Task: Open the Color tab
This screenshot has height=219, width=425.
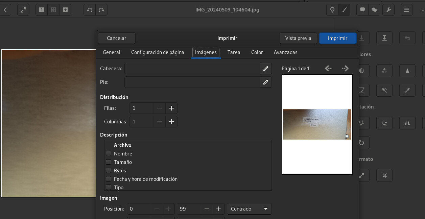Action: [x=257, y=52]
